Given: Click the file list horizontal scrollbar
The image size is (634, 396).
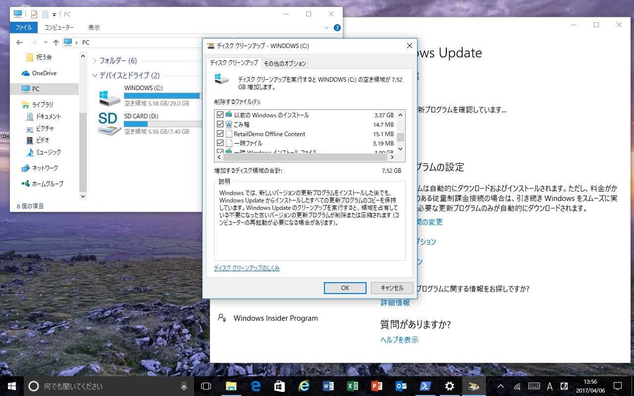Looking at the screenshot, I should [x=305, y=157].
